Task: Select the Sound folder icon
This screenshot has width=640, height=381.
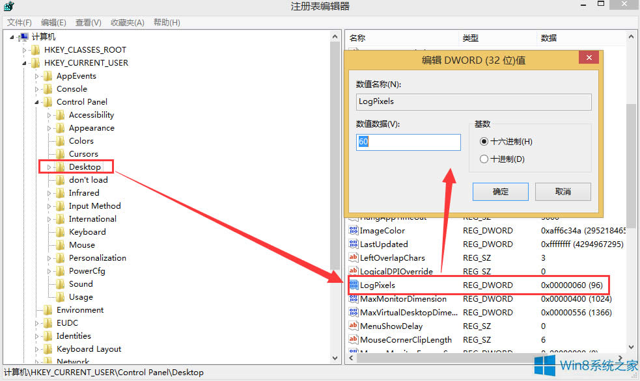Action: [x=60, y=283]
